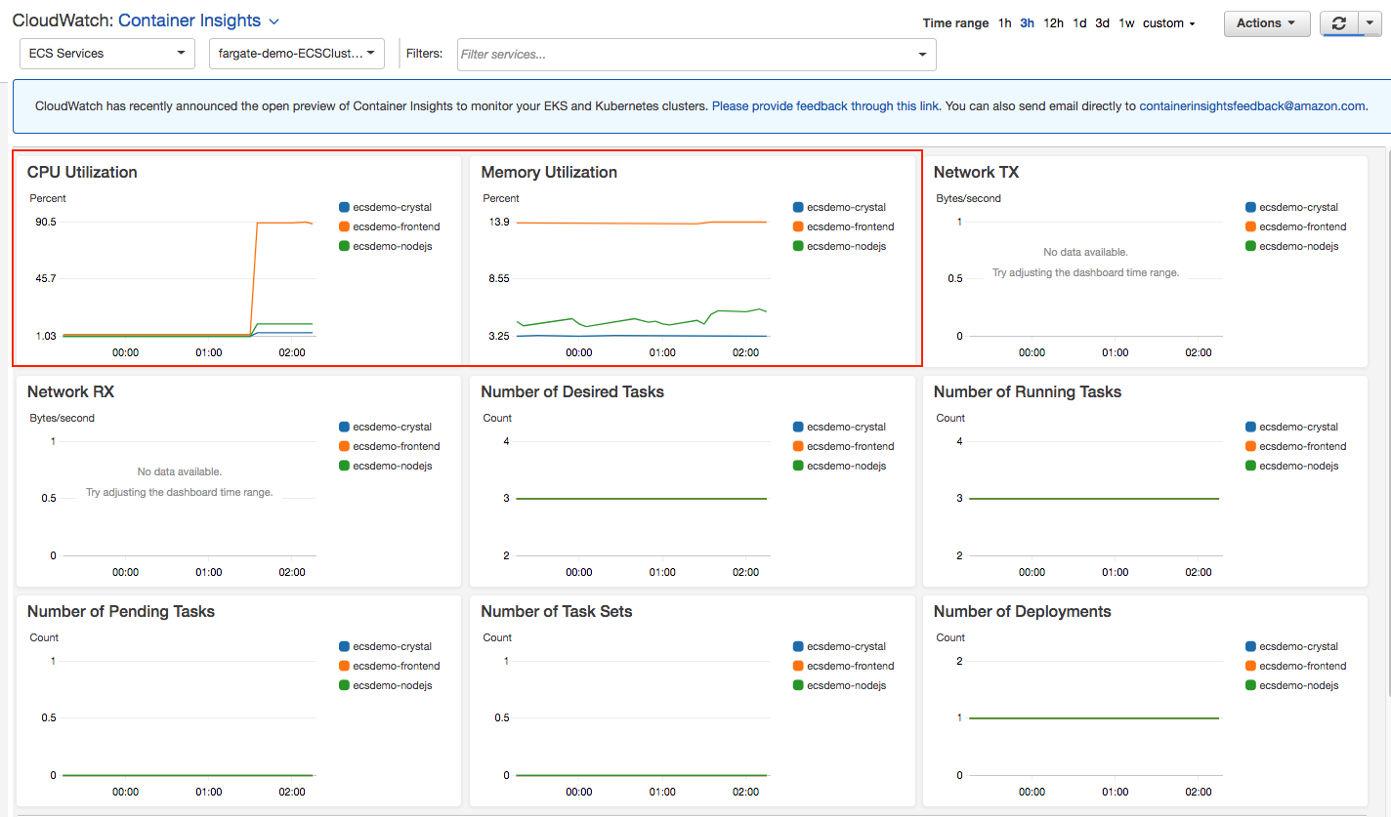Open the fargate-demo cluster dropdown

pyautogui.click(x=297, y=54)
